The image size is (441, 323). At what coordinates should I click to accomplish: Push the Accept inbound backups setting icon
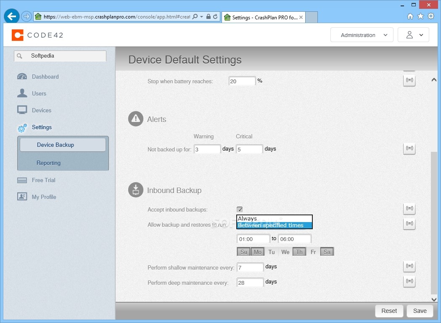pos(409,209)
